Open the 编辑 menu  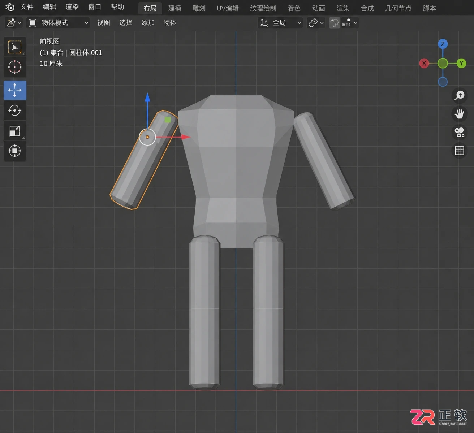(x=49, y=7)
